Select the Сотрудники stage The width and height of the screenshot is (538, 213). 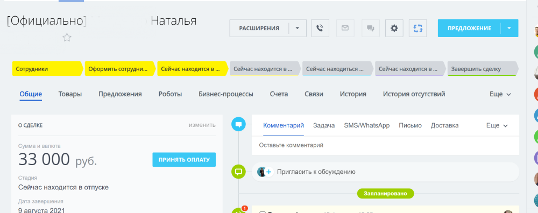pyautogui.click(x=48, y=69)
